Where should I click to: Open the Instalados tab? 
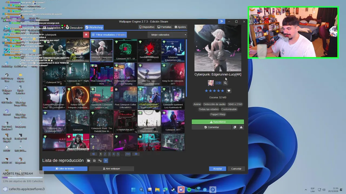(x=54, y=27)
